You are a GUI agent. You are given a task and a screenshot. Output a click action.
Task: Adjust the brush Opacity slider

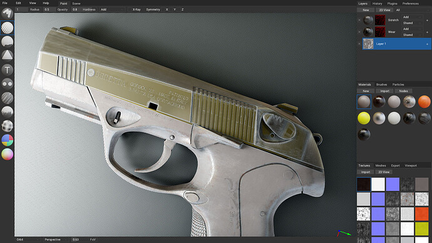[x=56, y=9]
